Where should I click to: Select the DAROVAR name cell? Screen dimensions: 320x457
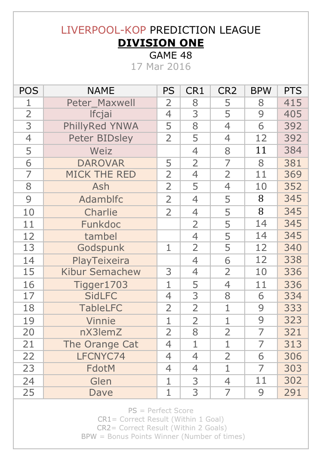(100, 163)
